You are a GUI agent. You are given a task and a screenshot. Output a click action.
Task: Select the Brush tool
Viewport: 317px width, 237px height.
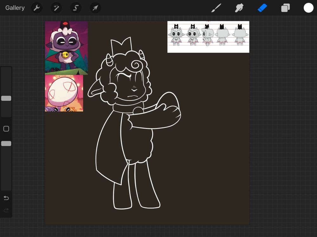pos(216,8)
